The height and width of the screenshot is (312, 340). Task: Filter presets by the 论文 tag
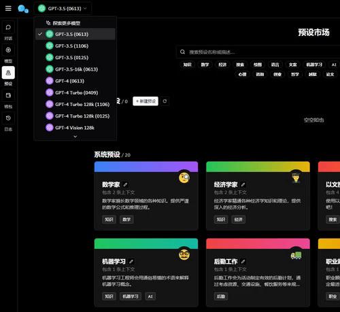(330, 74)
